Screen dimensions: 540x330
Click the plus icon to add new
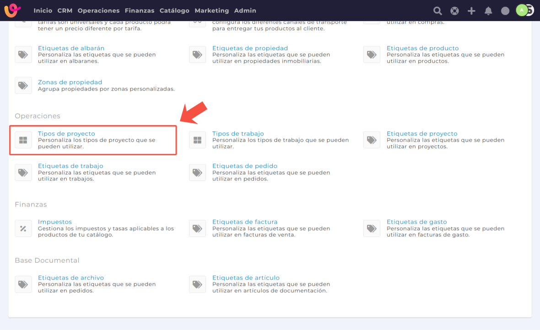pyautogui.click(x=471, y=11)
